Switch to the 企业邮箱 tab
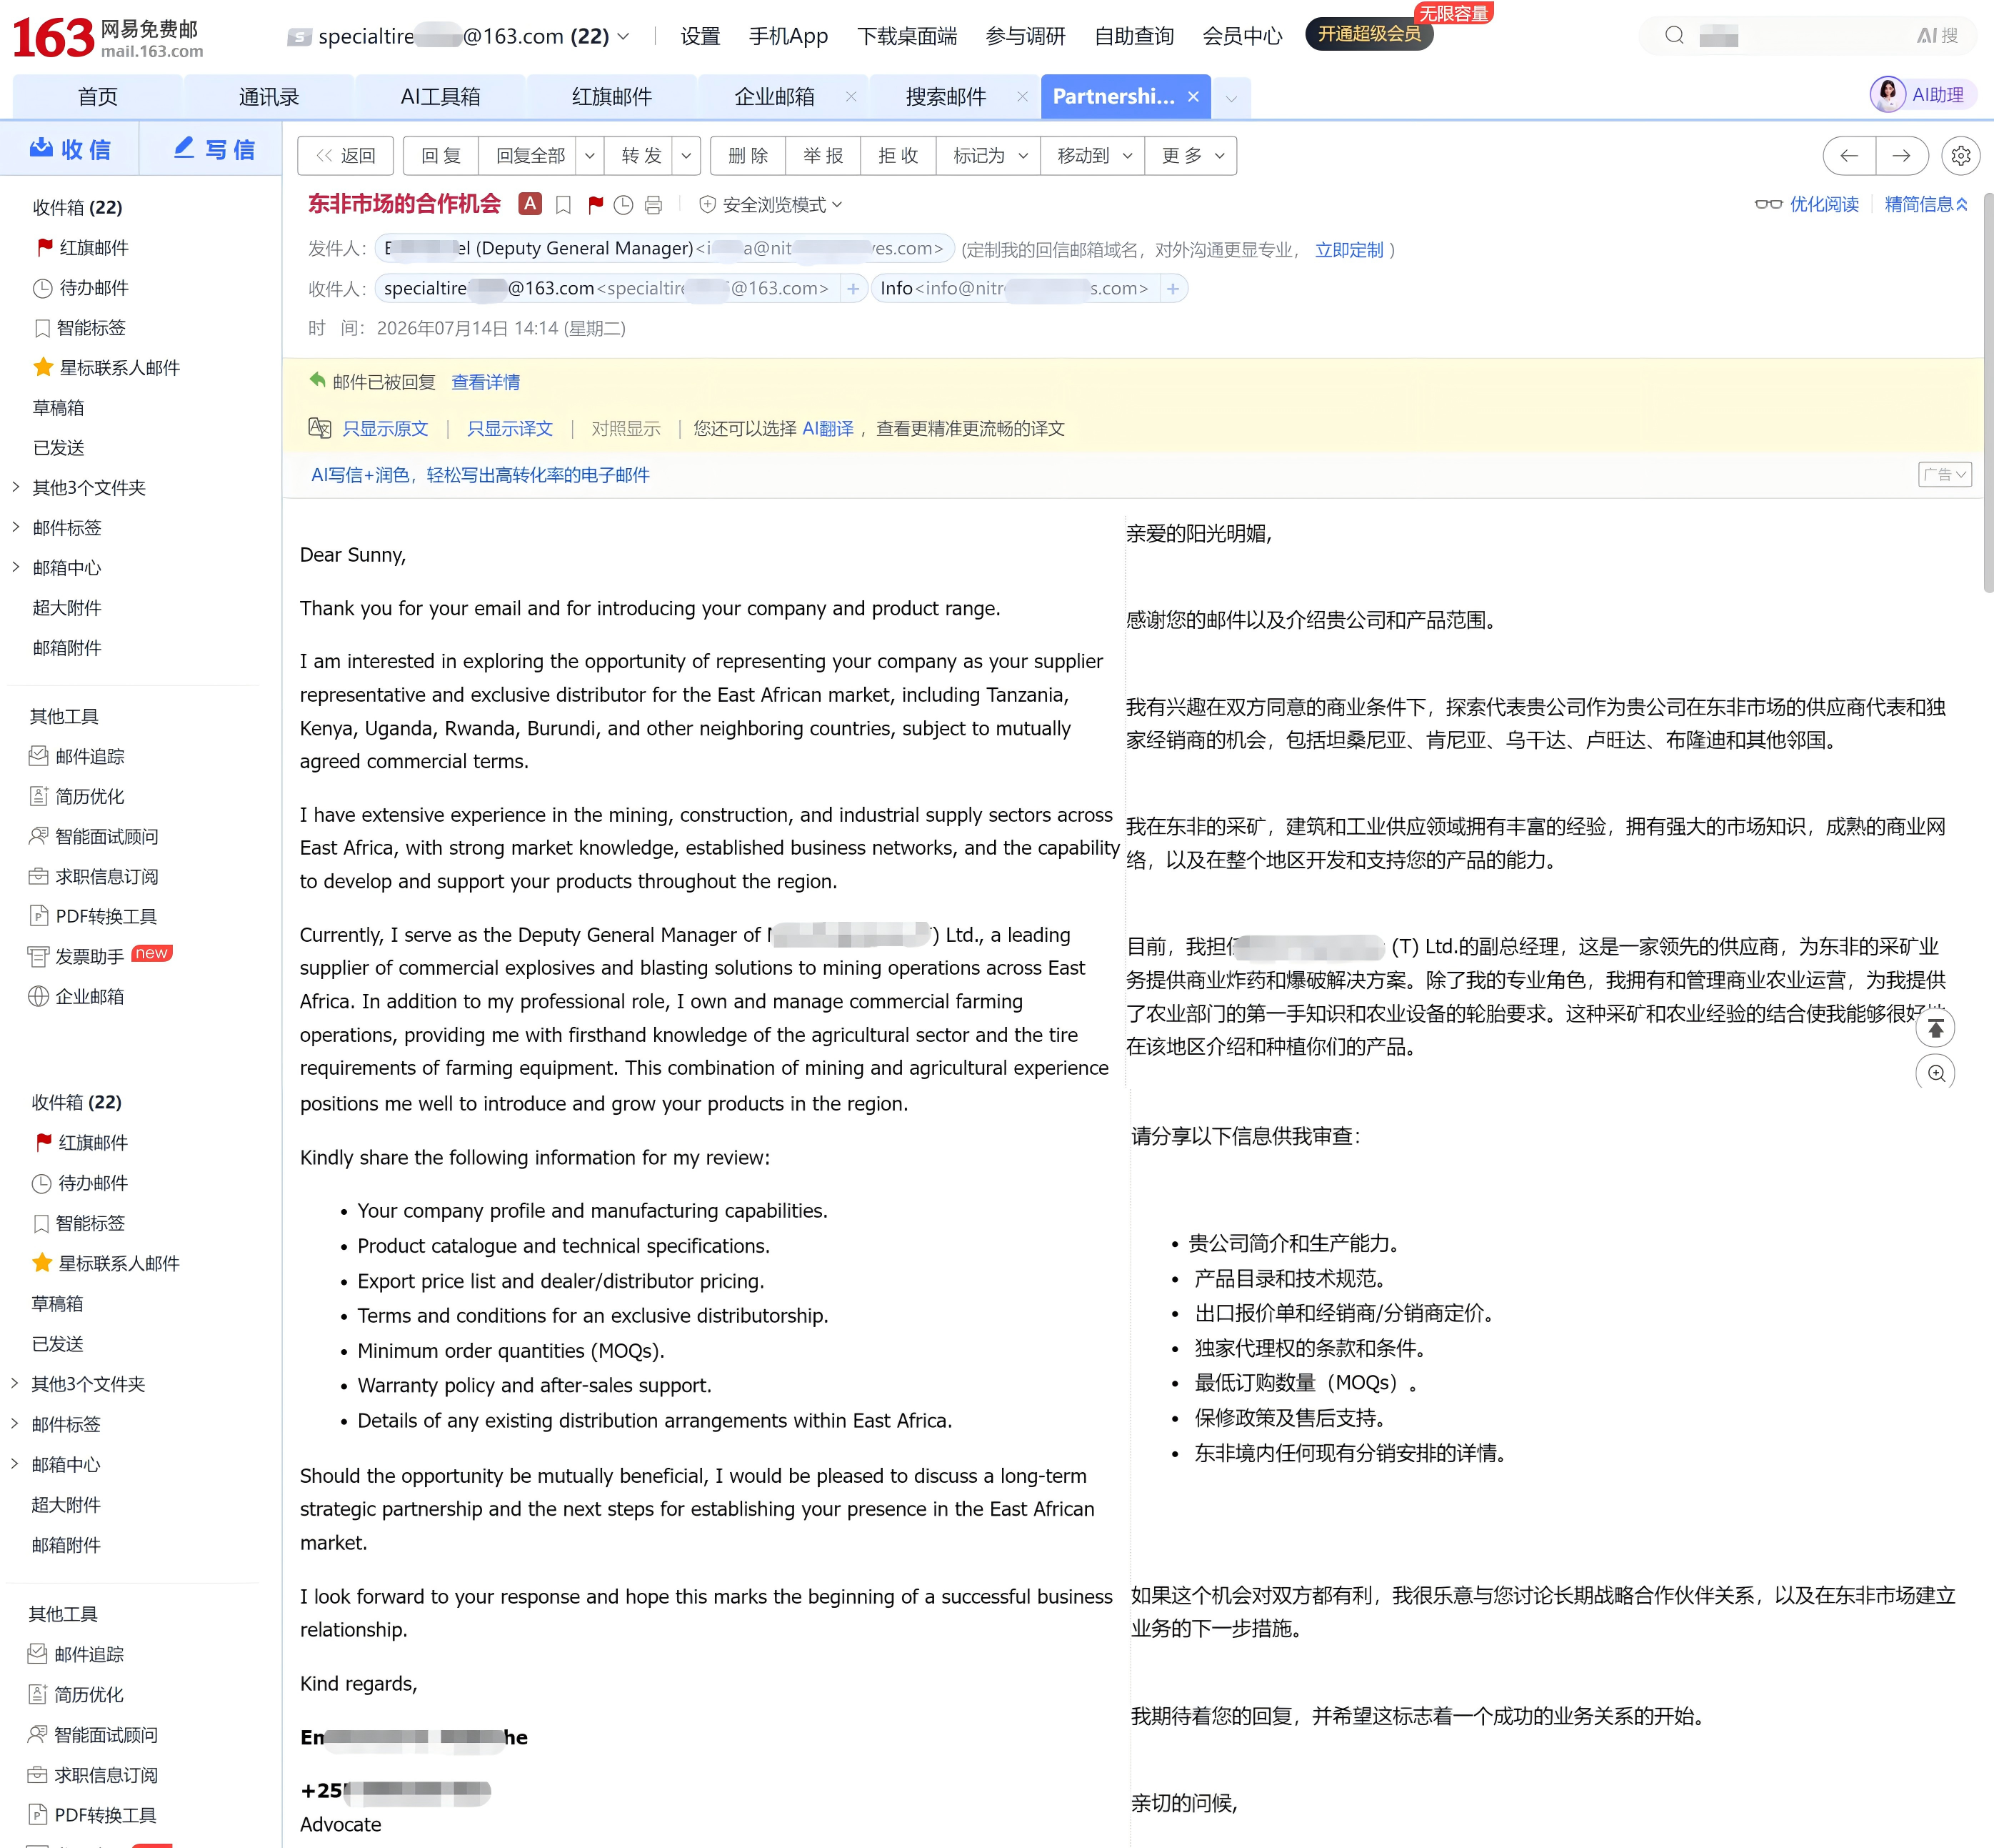The image size is (1994, 1848). click(x=775, y=97)
